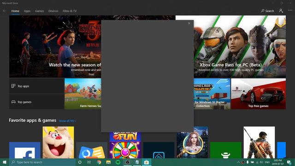
Task: Open the Devices tab
Action: 53,11
